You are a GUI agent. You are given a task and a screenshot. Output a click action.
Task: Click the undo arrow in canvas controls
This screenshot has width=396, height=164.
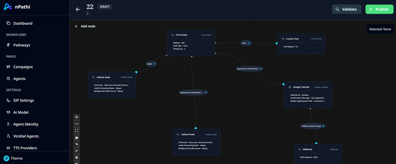(x=77, y=144)
